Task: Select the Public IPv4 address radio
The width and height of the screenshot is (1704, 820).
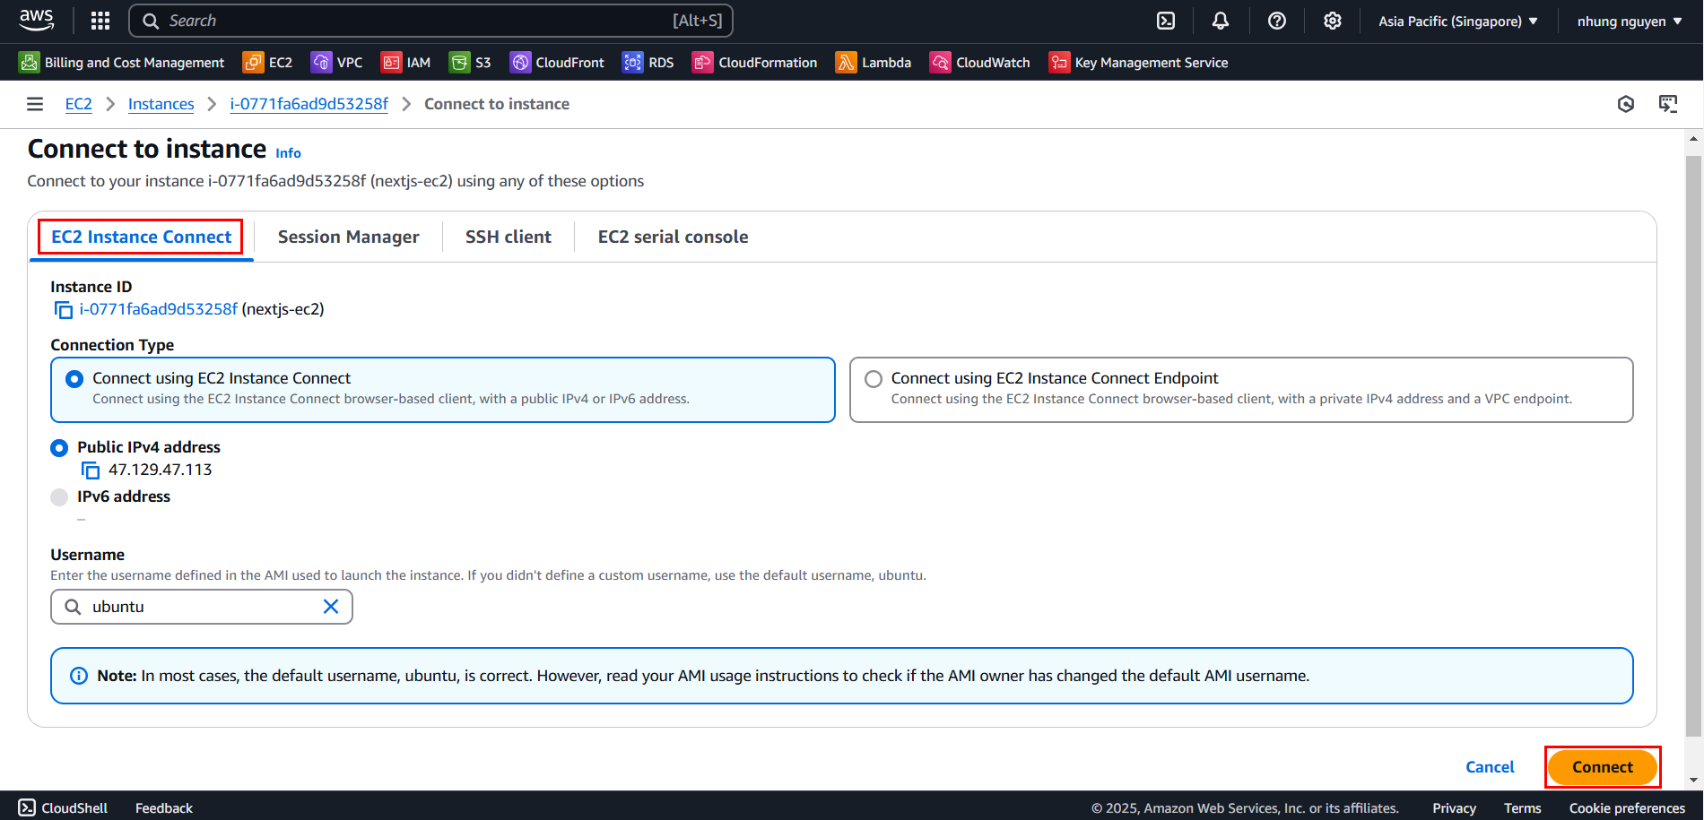Action: pyautogui.click(x=59, y=447)
